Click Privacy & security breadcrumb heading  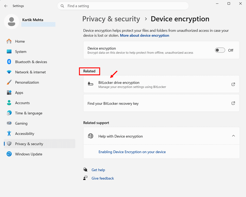111,19
